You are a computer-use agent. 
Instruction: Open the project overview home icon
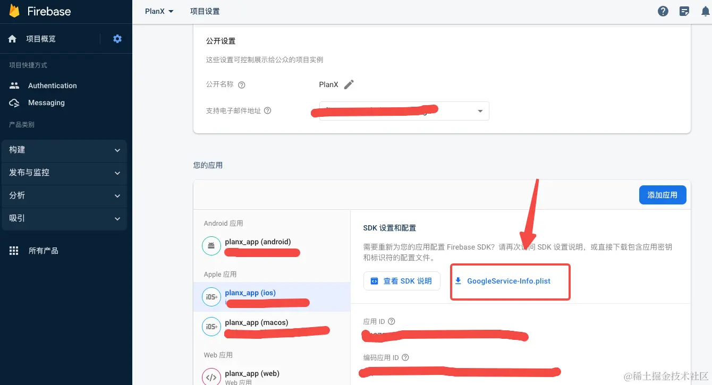pos(12,39)
